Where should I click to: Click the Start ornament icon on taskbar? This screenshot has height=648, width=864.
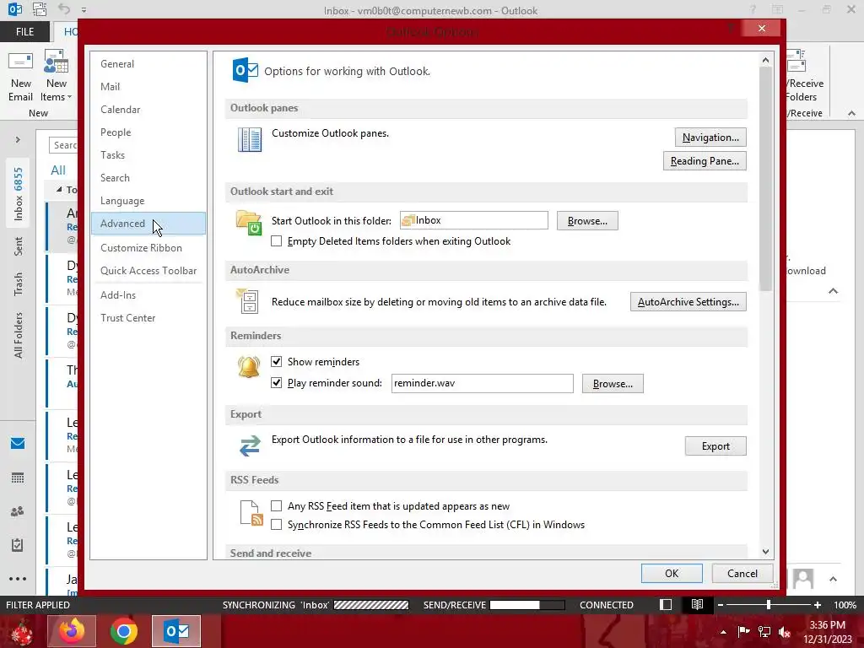point(21,631)
